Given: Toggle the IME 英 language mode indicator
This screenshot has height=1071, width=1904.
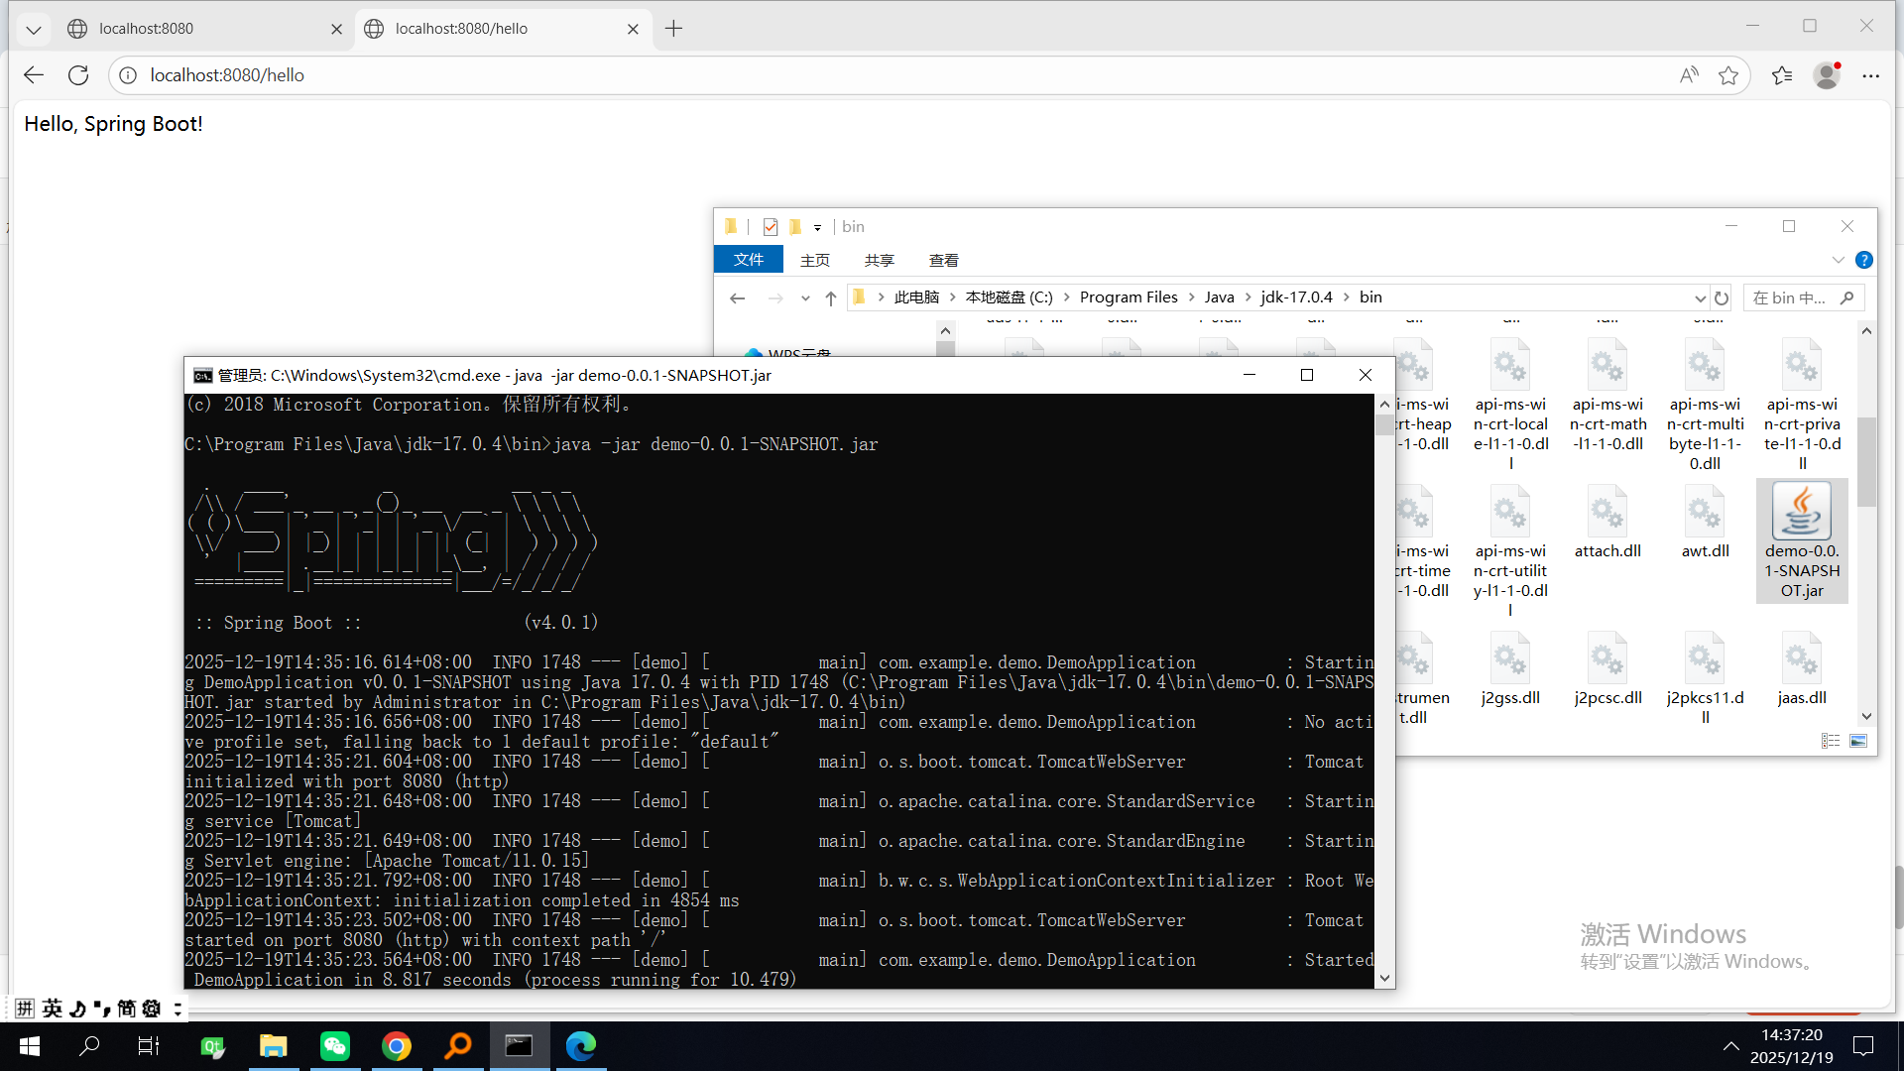Looking at the screenshot, I should coord(53,1009).
